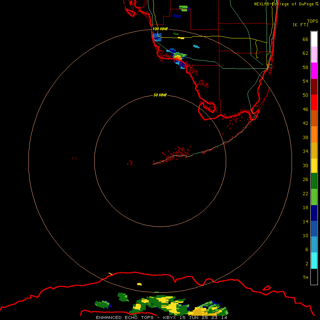Click the 26 value on legend scale

[x=305, y=180]
